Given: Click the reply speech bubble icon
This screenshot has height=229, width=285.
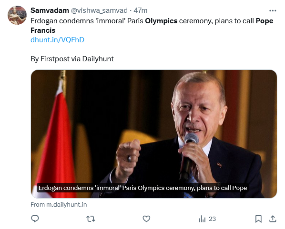Looking at the screenshot, I should [x=35, y=219].
